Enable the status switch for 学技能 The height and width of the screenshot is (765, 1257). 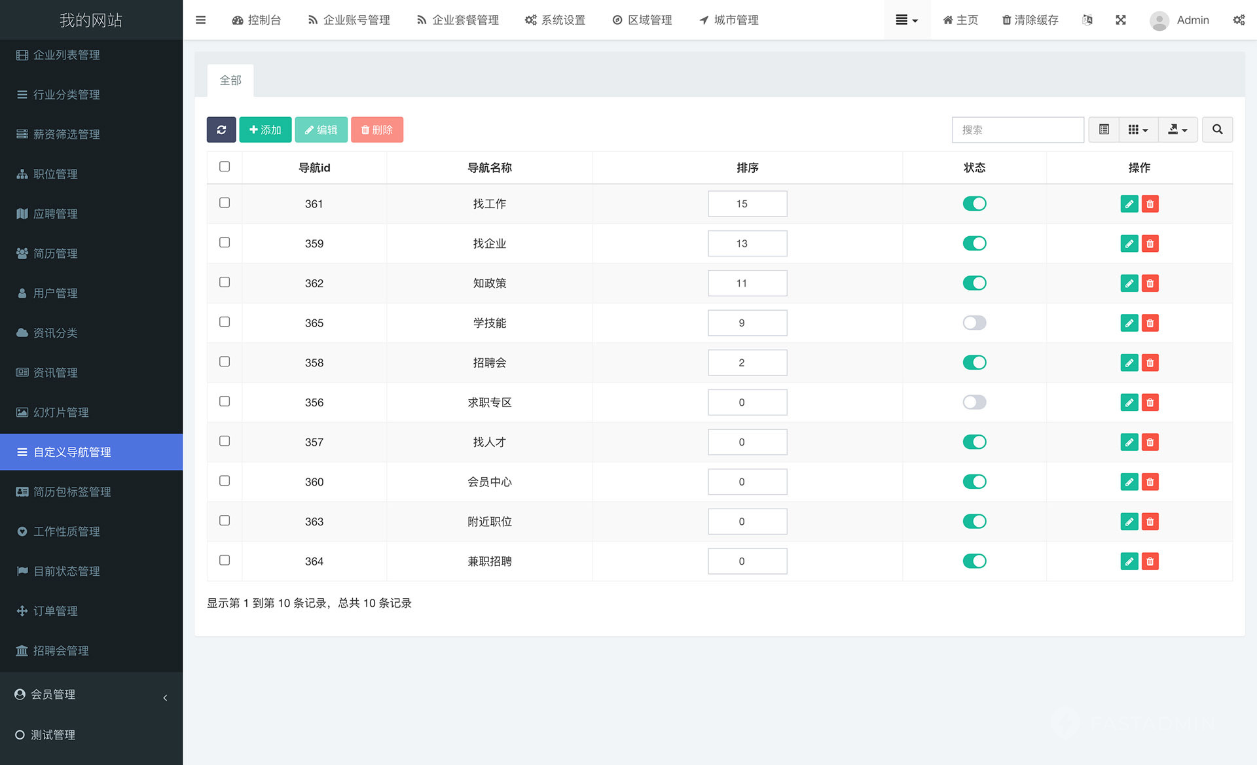(974, 323)
